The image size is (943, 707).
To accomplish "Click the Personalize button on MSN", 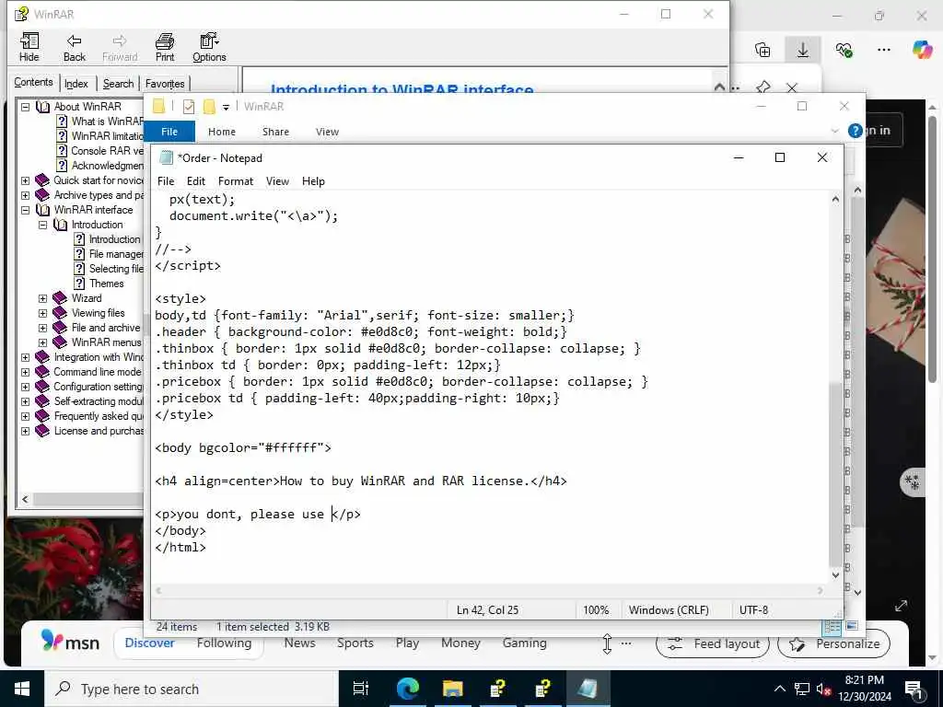I will tap(833, 643).
